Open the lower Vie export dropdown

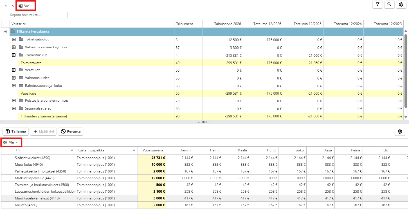(x=11, y=142)
